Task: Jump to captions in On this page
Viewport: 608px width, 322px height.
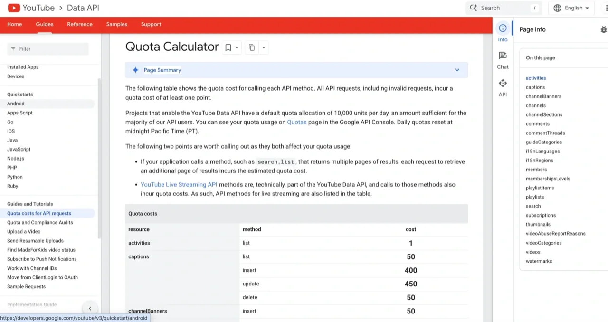Action: click(535, 87)
